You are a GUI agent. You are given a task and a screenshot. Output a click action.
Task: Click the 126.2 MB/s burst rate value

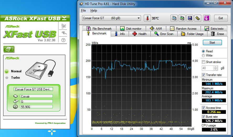click(214, 121)
